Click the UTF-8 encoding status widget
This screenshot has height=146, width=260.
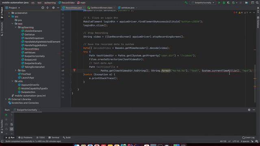[236, 142]
